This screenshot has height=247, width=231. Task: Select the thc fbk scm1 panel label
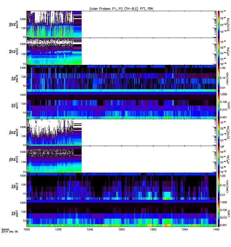pyautogui.click(x=14, y=213)
